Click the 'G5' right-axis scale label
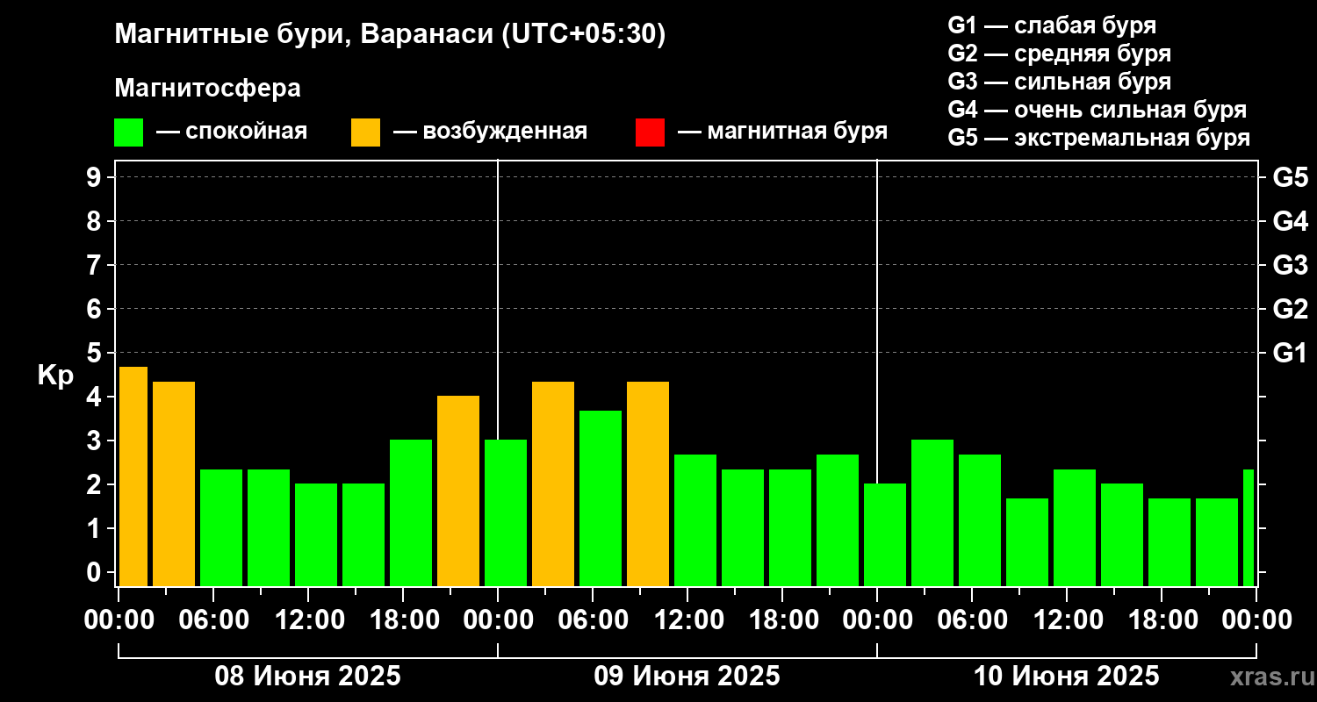1317x702 pixels. [1290, 177]
